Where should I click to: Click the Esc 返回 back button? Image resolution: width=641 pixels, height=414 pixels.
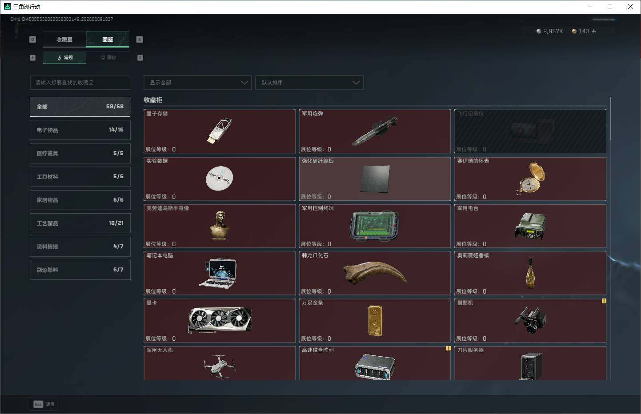point(44,404)
